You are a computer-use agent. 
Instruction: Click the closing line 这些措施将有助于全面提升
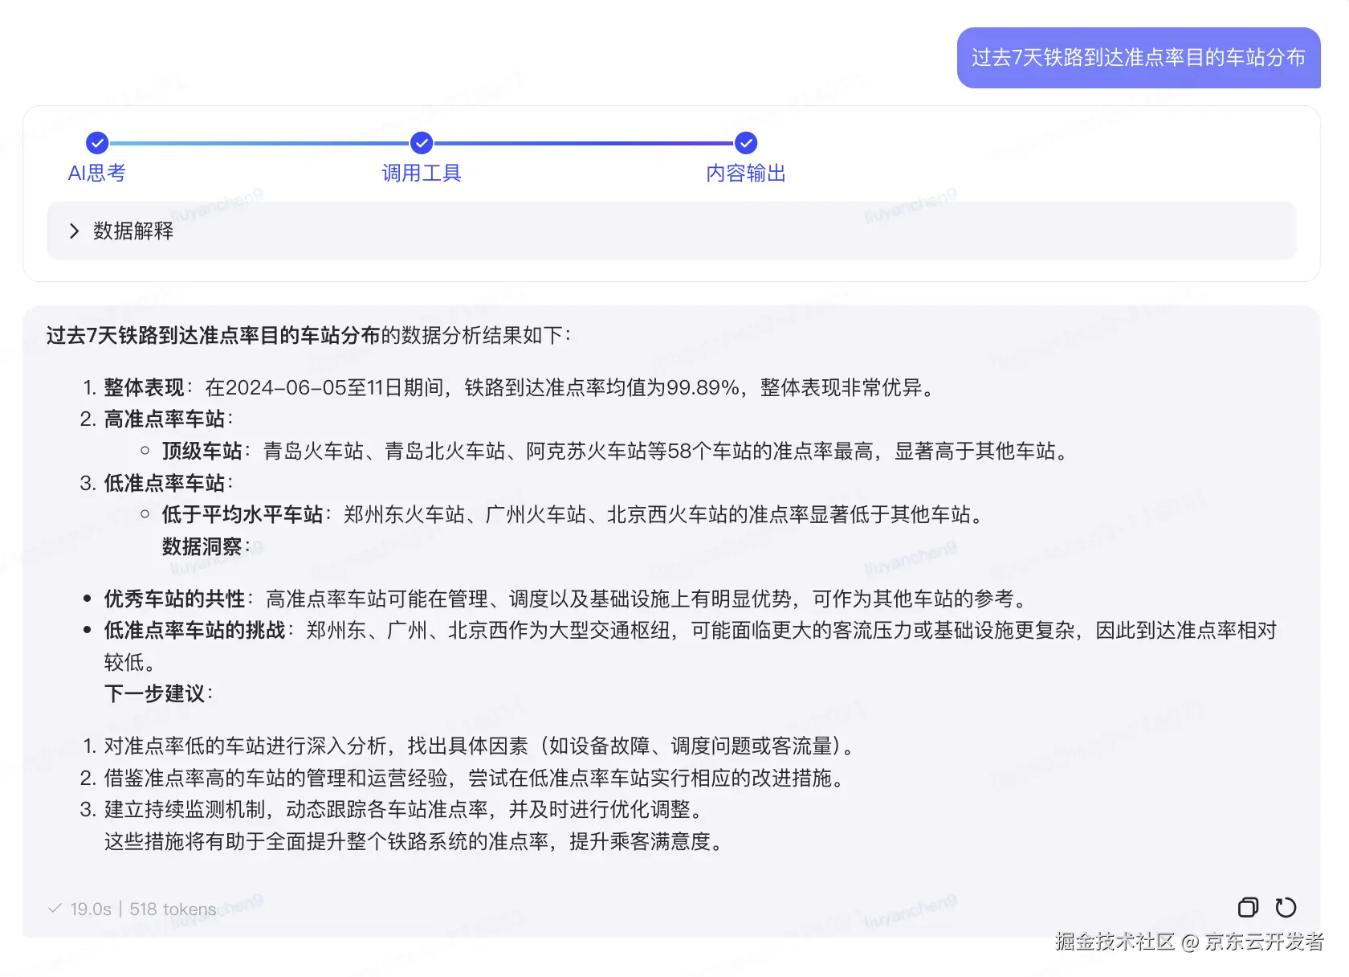414,842
